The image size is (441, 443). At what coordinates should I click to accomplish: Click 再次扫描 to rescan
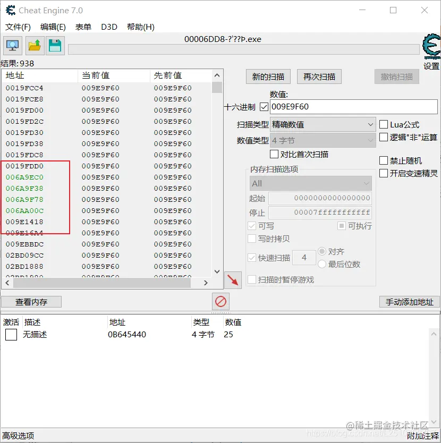[x=319, y=76]
